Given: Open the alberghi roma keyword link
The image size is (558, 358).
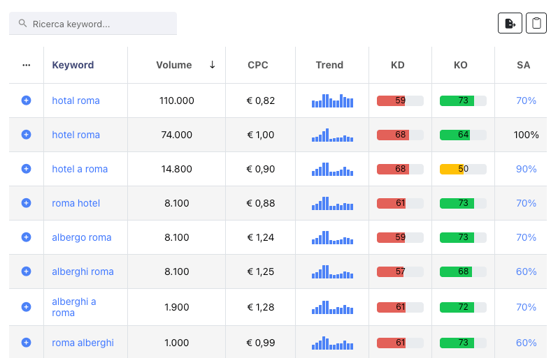Looking at the screenshot, I should (83, 271).
